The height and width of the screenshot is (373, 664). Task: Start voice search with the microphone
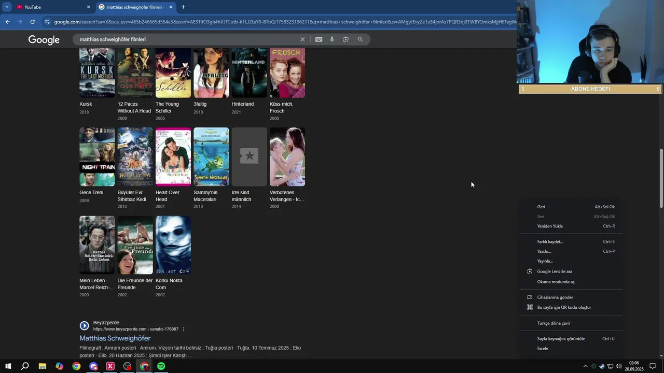pos(332,39)
